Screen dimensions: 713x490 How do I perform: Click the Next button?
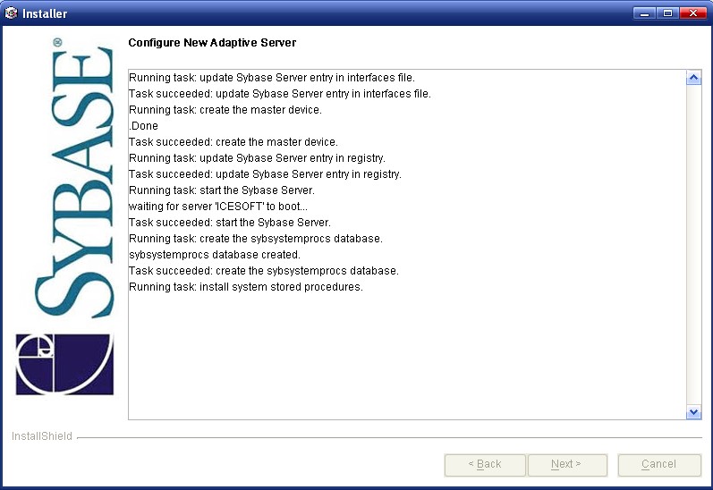567,465
